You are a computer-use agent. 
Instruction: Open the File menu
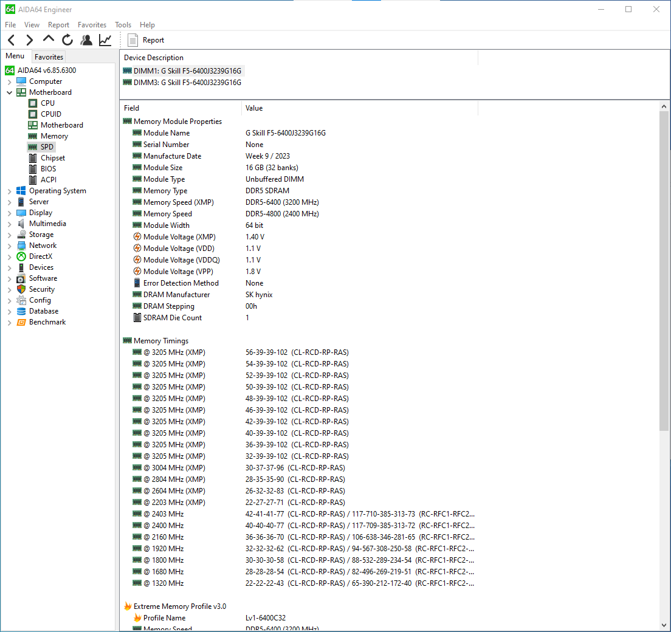click(x=10, y=25)
